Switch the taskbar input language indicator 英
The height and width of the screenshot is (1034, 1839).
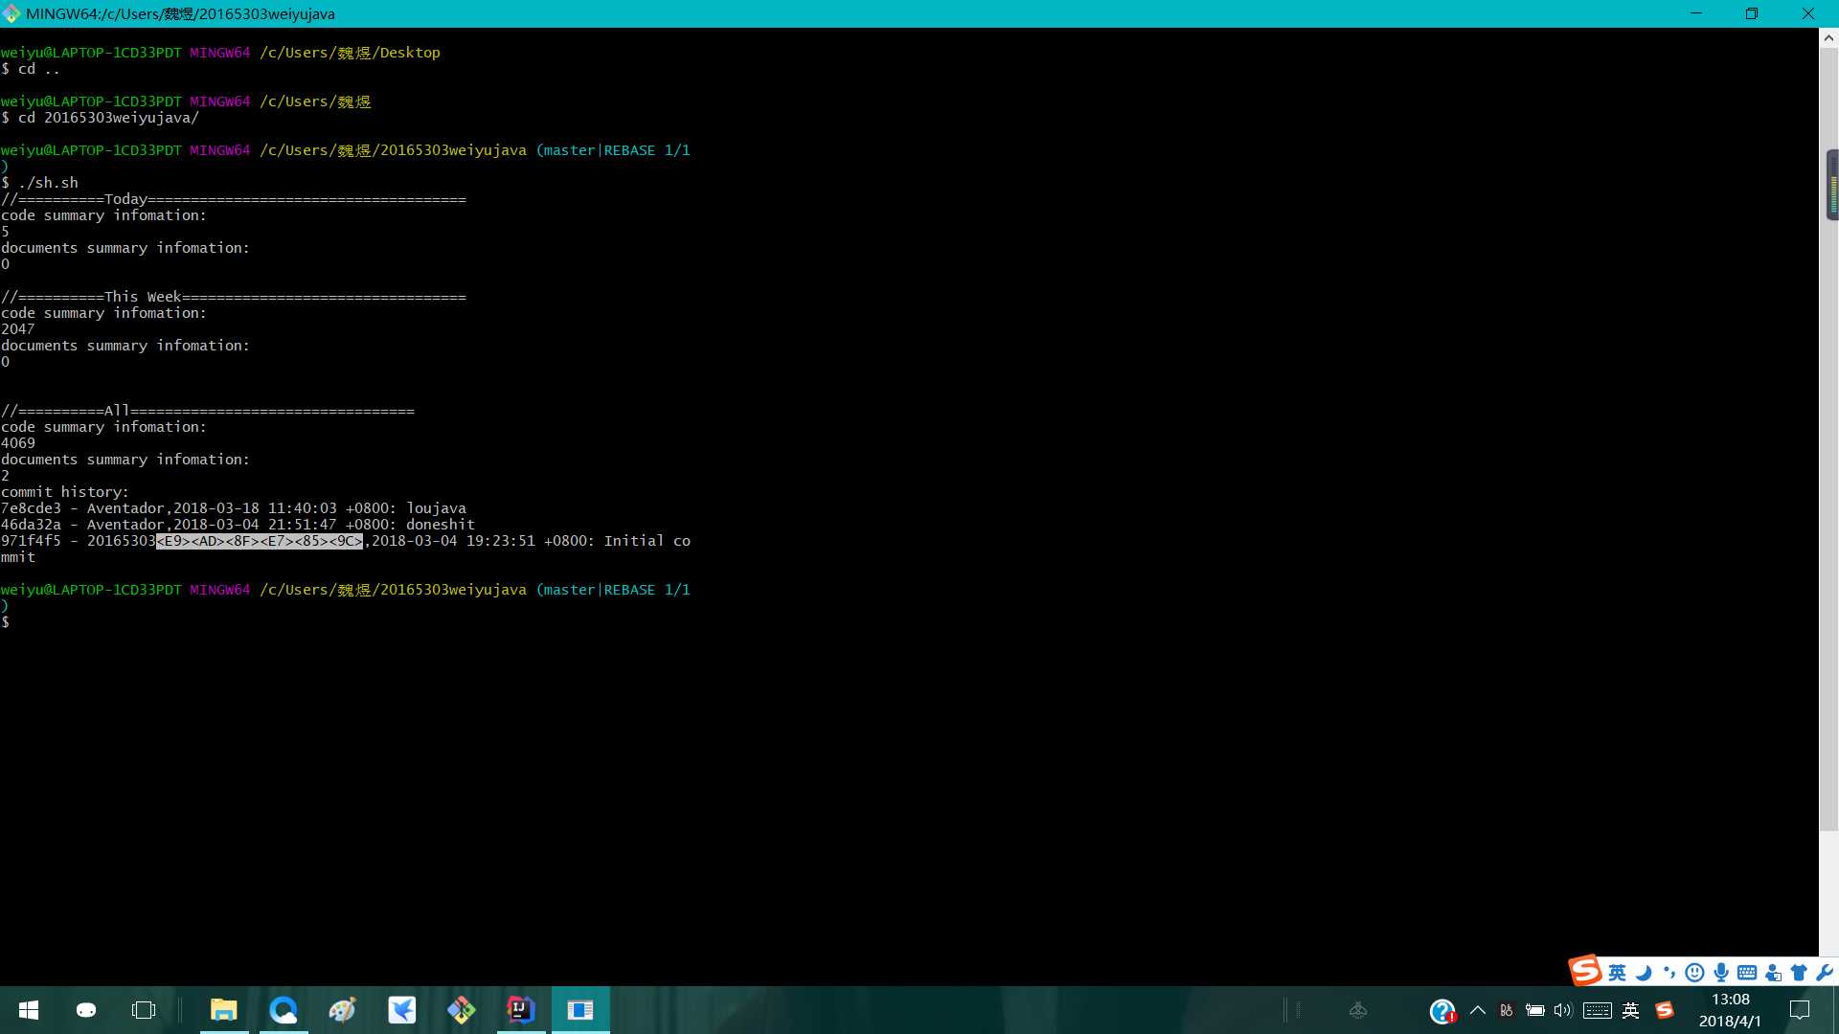click(1631, 1010)
